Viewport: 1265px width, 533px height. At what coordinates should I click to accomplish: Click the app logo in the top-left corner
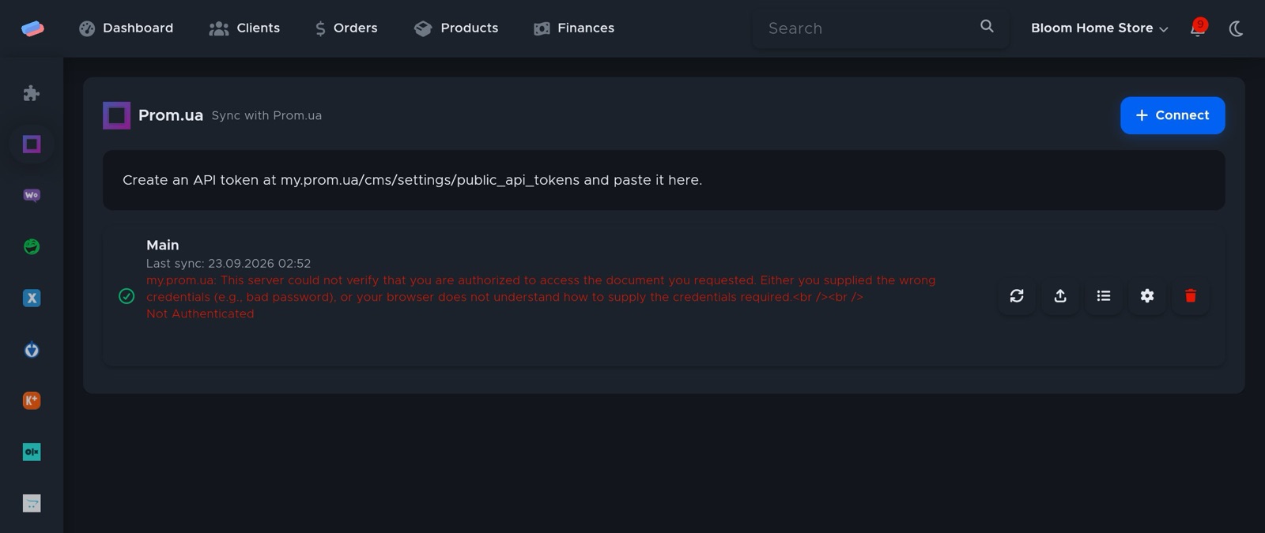(x=32, y=28)
